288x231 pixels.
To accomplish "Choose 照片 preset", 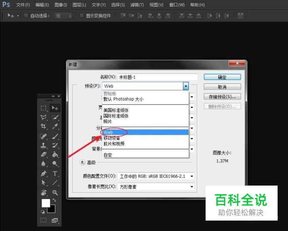I will 145,121.
